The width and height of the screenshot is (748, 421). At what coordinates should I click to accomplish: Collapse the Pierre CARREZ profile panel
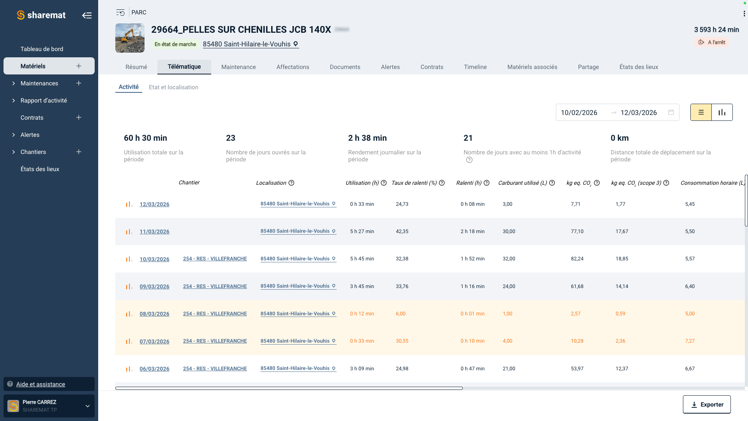click(x=87, y=406)
